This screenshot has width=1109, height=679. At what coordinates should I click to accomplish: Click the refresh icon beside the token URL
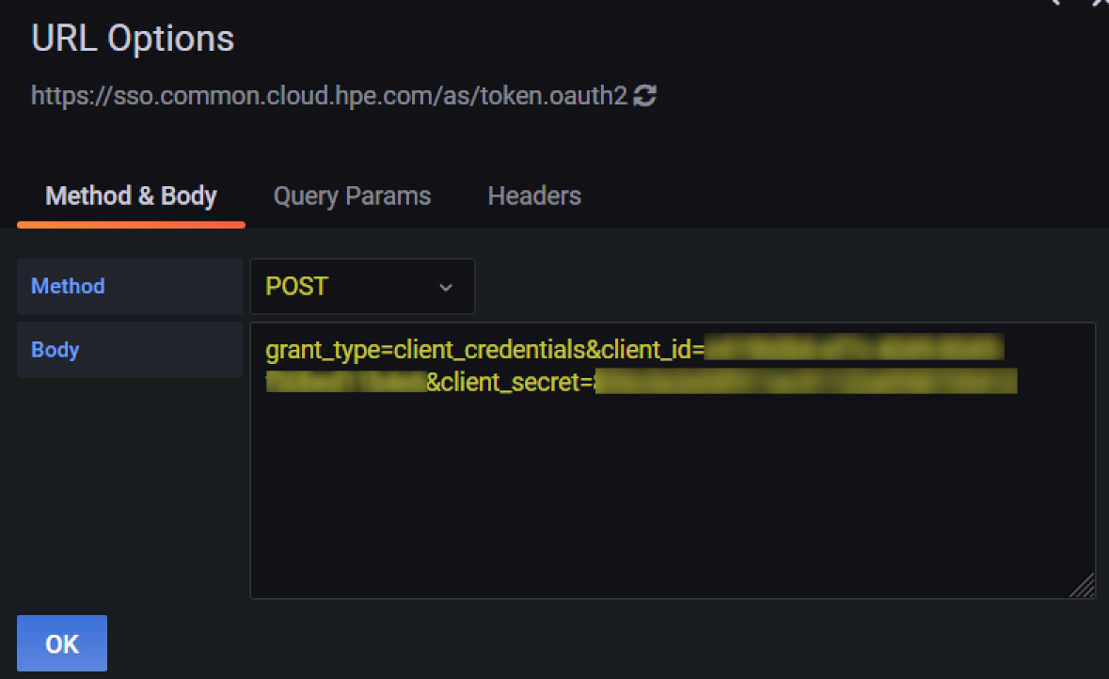pyautogui.click(x=645, y=95)
